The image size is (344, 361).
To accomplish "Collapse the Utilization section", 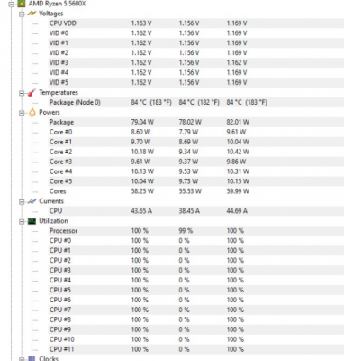I will pos(22,221).
